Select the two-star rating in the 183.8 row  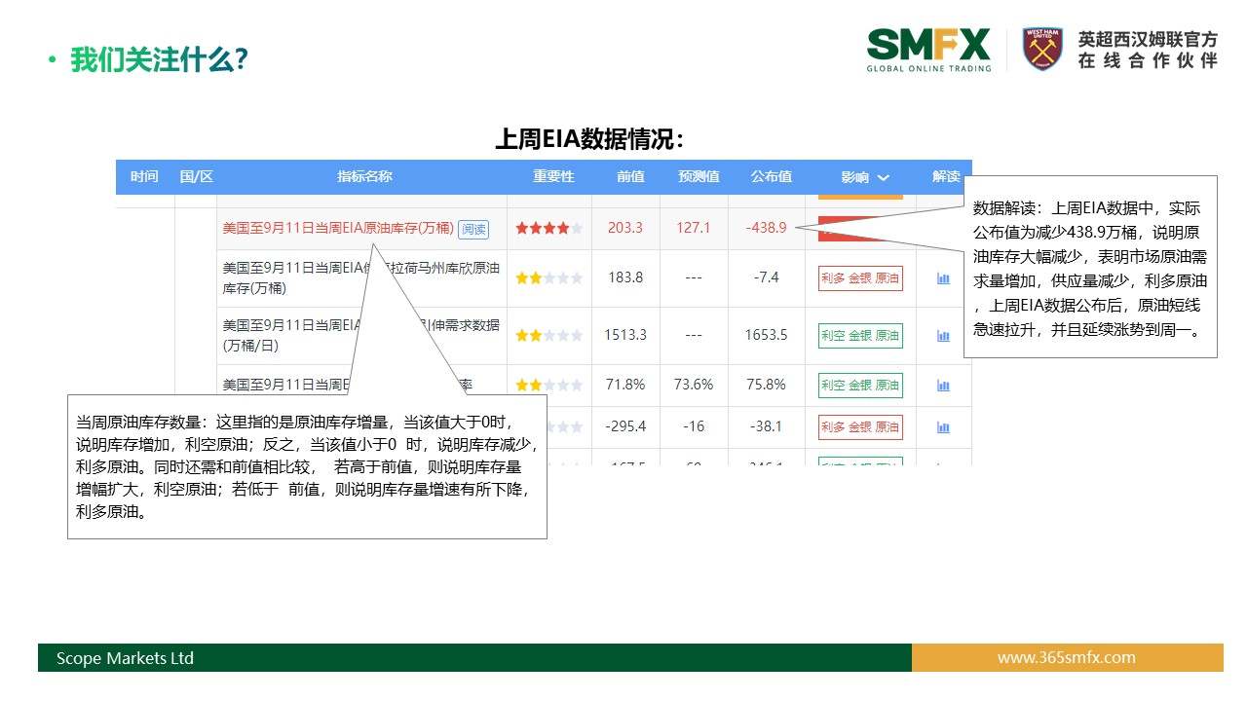point(549,278)
